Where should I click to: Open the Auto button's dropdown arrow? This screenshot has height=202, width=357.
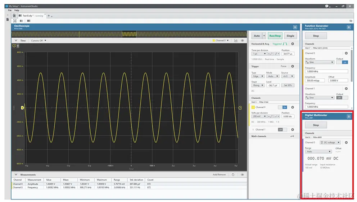[264, 36]
